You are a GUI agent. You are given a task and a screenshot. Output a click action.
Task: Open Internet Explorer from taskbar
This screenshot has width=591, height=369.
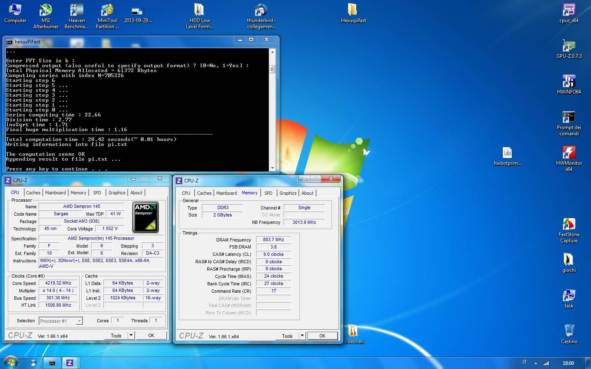point(33,363)
